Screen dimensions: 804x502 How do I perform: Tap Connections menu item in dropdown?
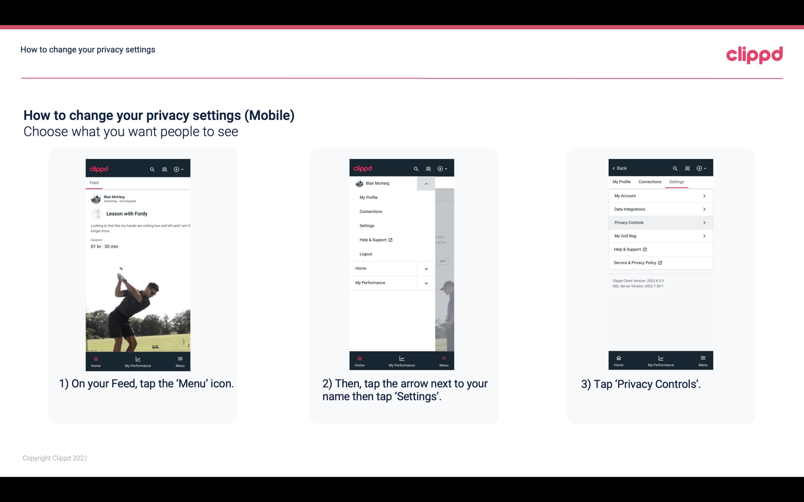[x=371, y=211]
